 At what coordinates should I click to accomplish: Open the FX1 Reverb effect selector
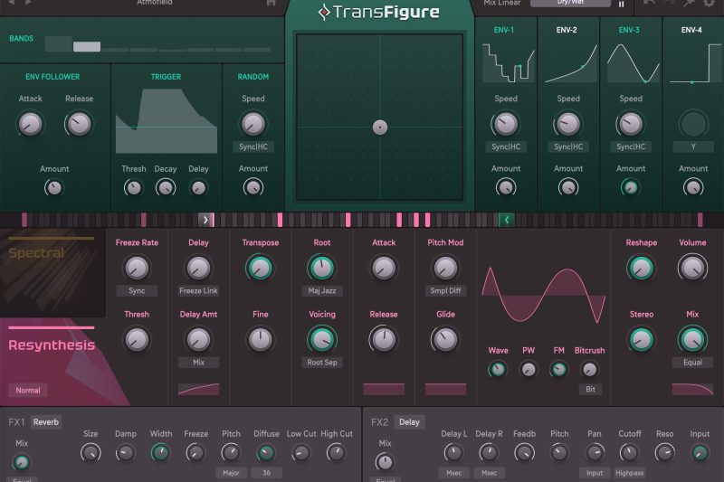(46, 422)
